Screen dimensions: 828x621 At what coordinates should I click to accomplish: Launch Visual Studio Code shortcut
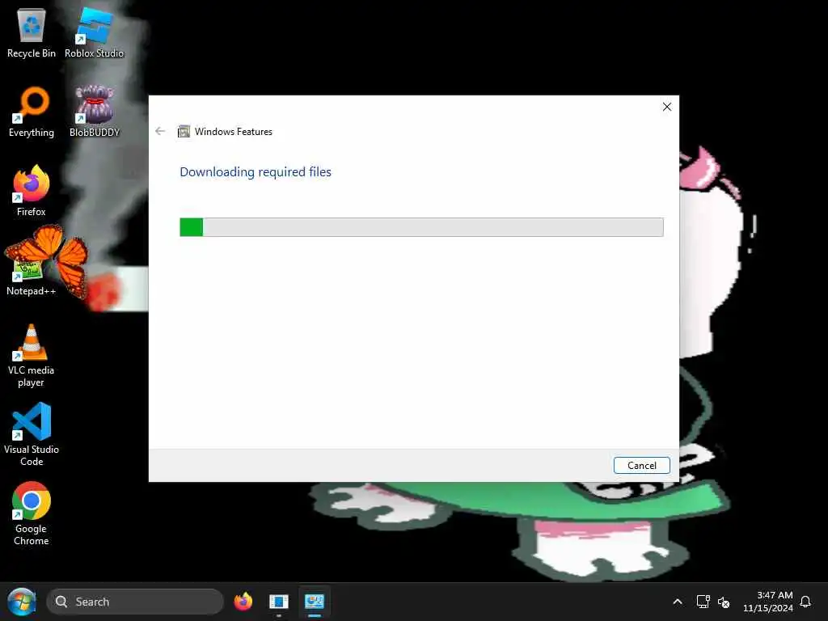[x=32, y=434]
